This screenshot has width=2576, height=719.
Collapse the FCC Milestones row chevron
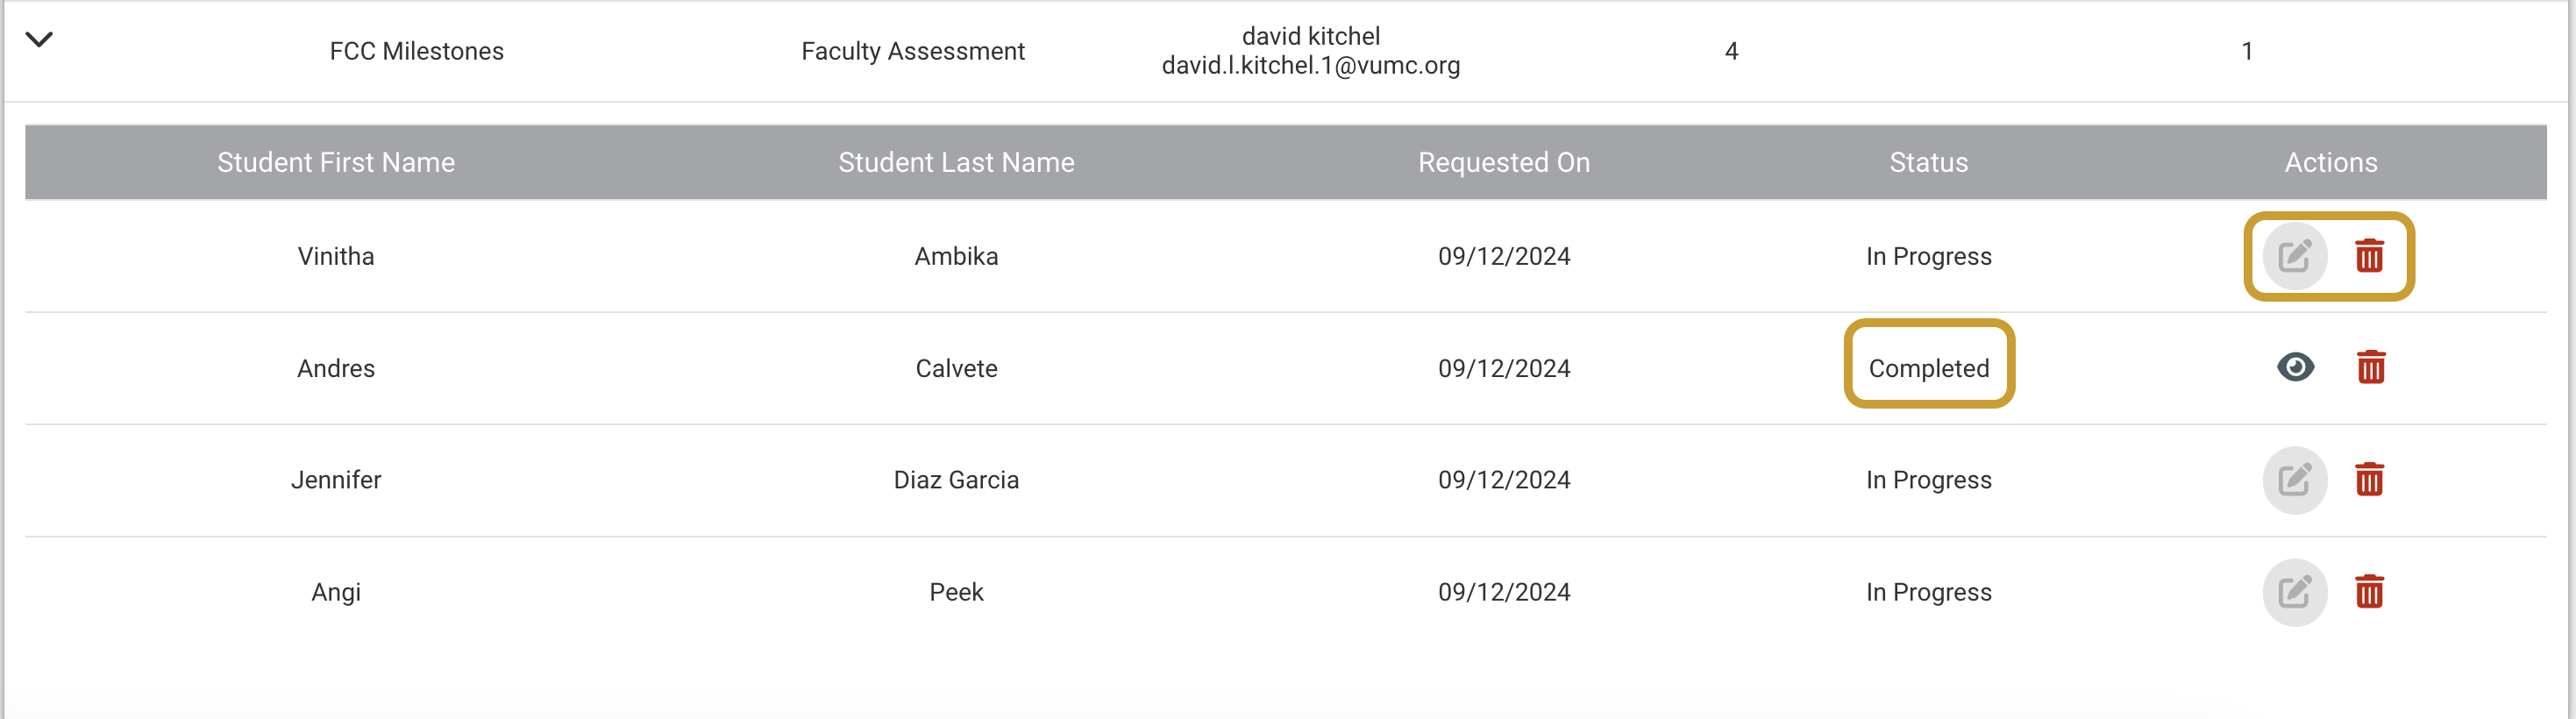[39, 40]
